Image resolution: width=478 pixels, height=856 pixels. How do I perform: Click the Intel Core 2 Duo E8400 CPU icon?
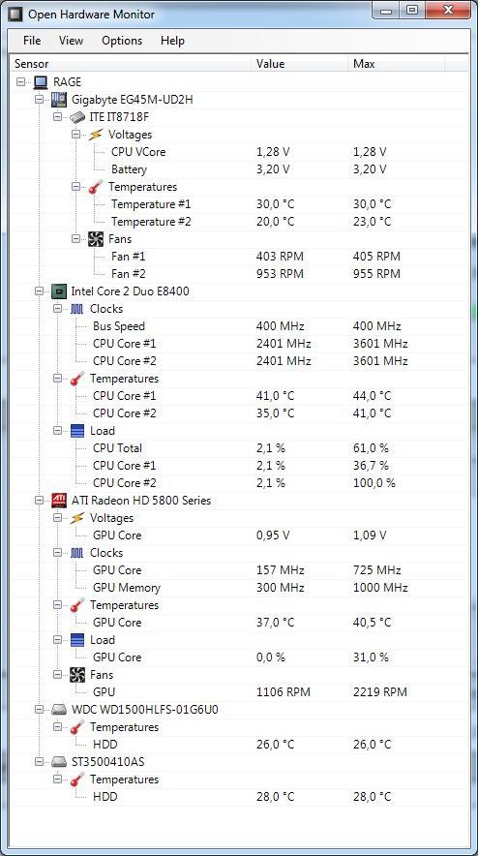click(x=59, y=291)
